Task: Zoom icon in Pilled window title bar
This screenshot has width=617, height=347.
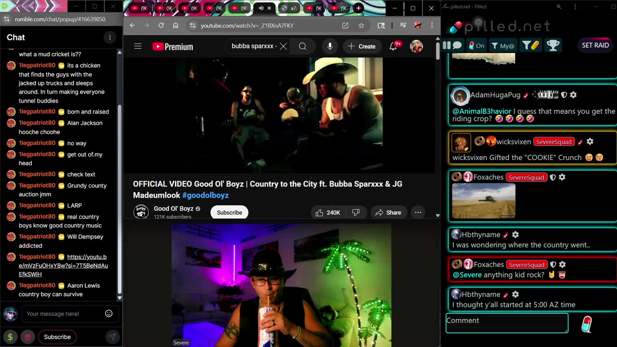Action: pyautogui.click(x=559, y=7)
